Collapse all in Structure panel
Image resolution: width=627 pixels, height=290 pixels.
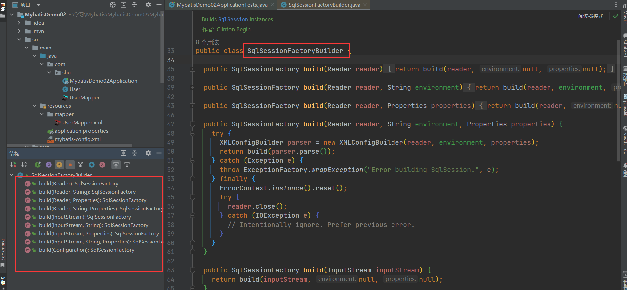click(134, 153)
